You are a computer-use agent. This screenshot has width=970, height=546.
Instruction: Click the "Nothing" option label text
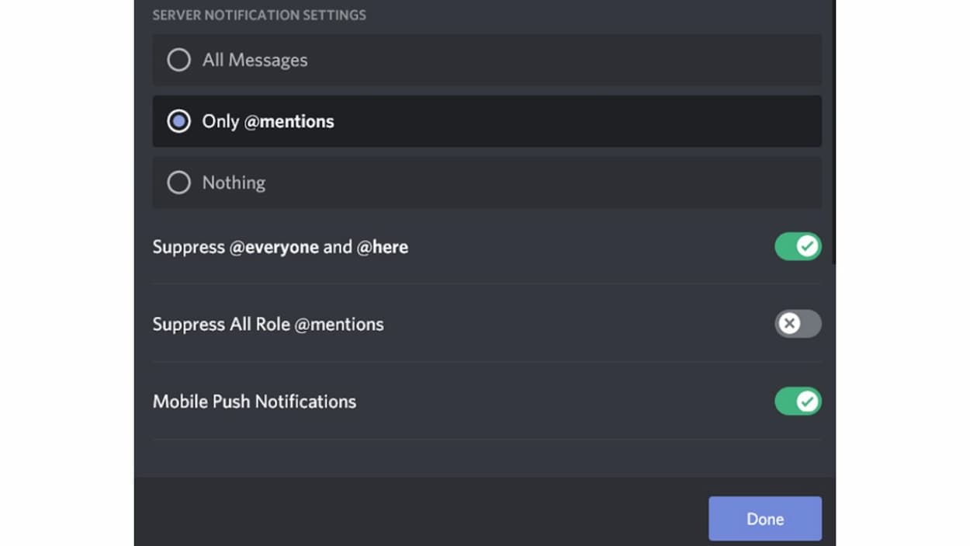(234, 183)
